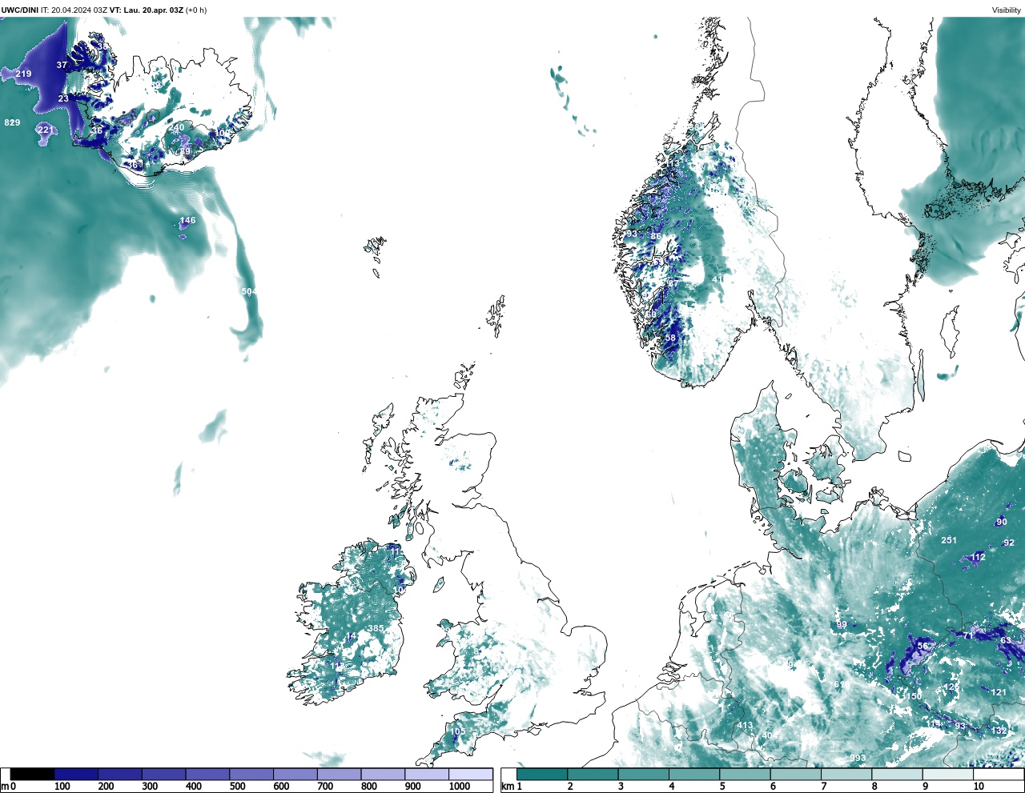Click the "Visibility" label at top right
This screenshot has height=793, width=1025.
(x=1007, y=10)
